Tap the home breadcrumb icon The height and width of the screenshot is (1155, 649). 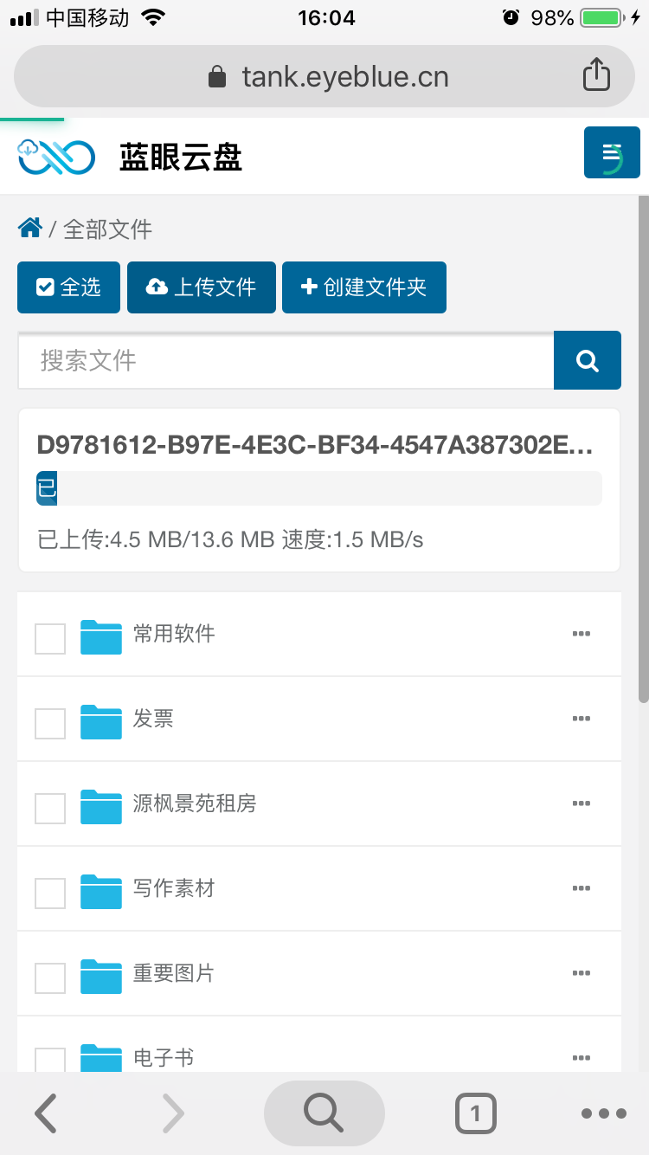(x=29, y=229)
